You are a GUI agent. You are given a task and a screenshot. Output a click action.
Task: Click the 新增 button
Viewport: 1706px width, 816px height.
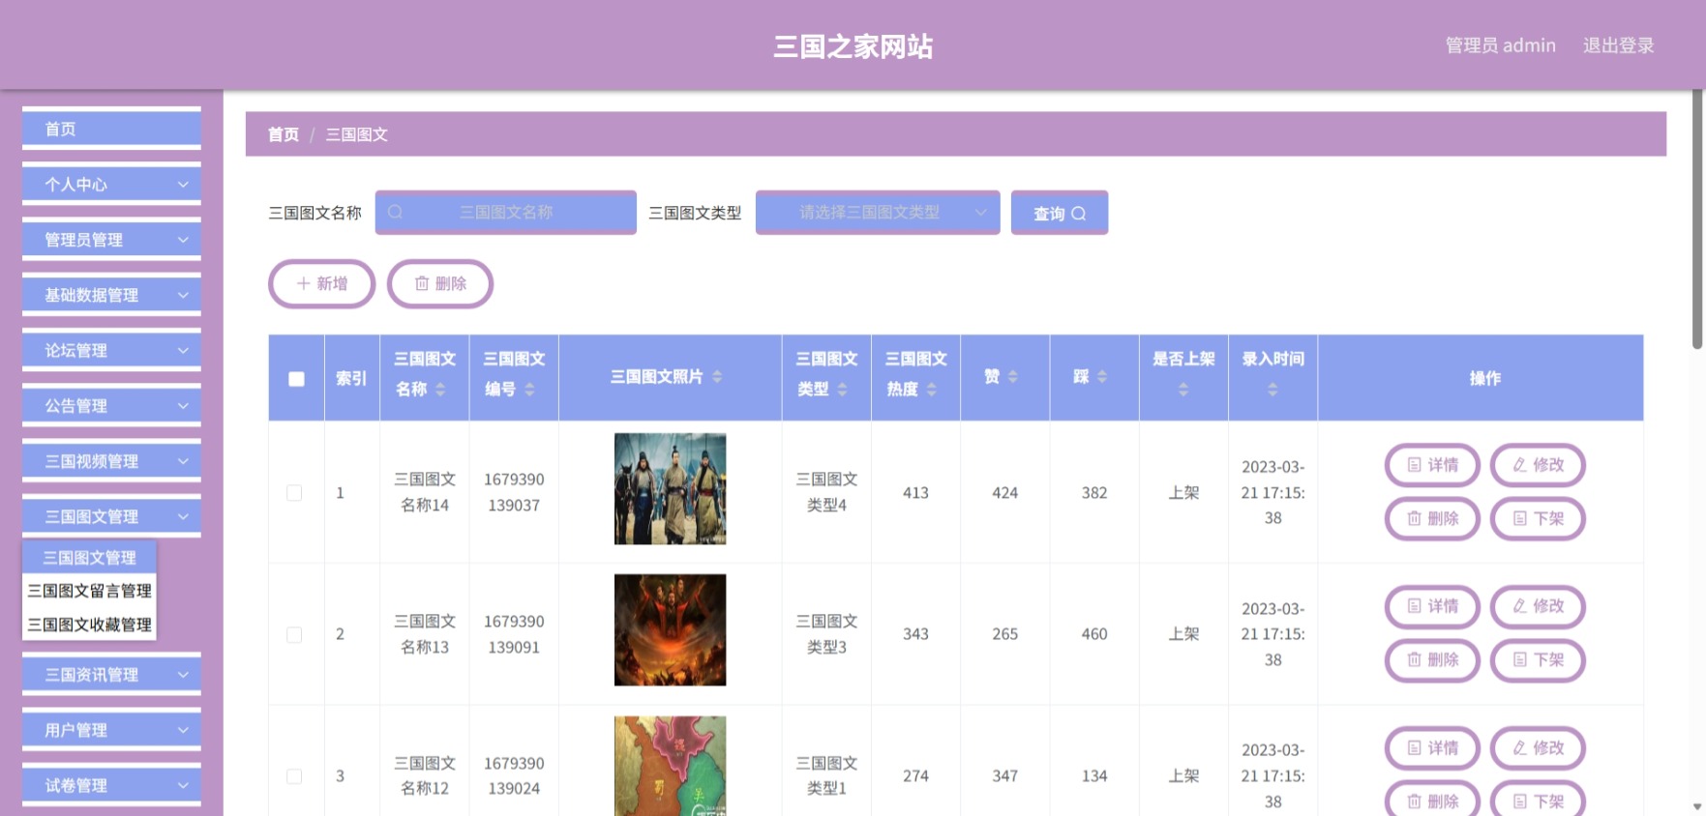(x=321, y=283)
